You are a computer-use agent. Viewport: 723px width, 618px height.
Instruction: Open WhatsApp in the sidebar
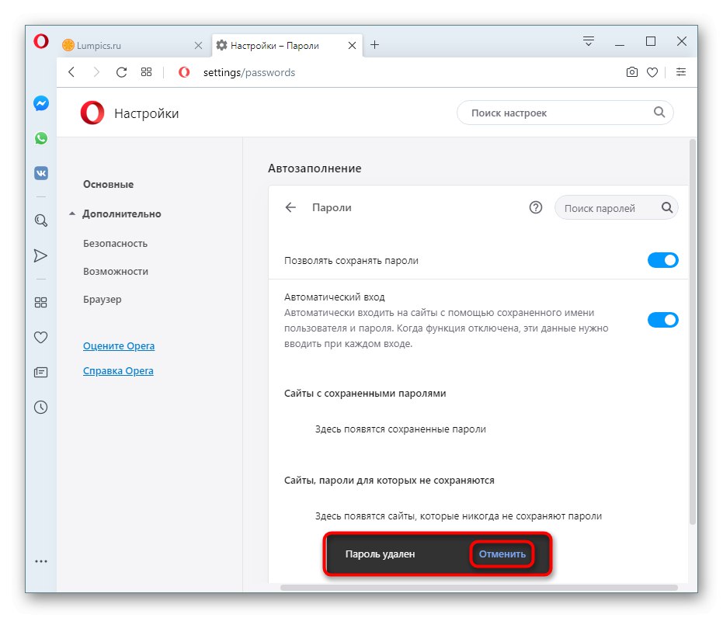click(41, 138)
